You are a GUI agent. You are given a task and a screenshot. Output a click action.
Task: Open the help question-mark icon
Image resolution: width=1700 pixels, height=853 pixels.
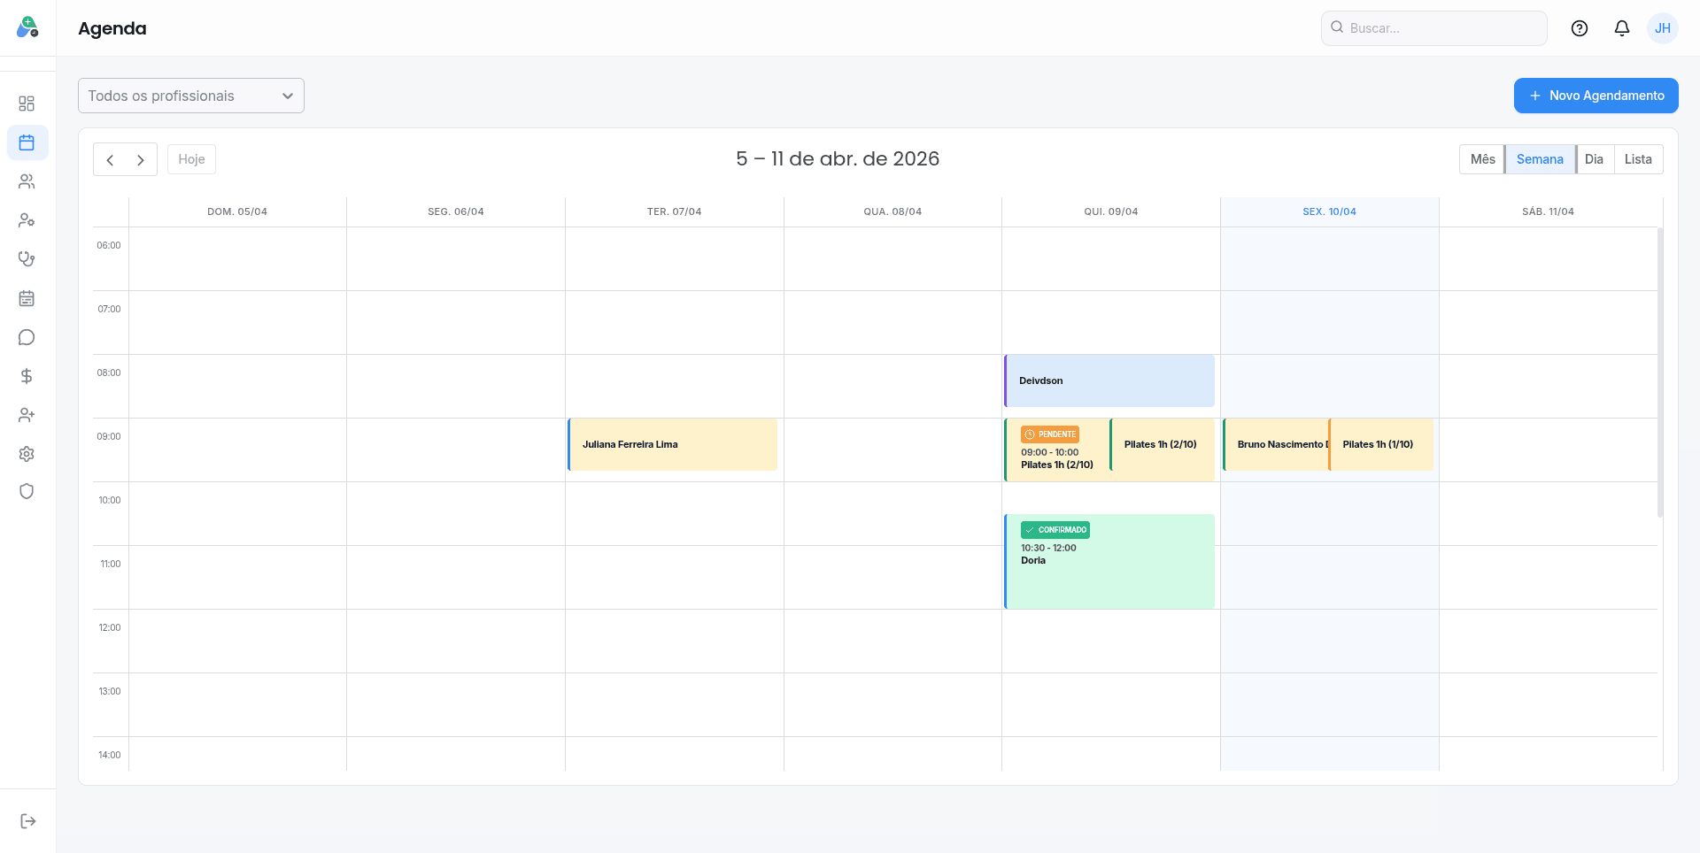(1580, 27)
